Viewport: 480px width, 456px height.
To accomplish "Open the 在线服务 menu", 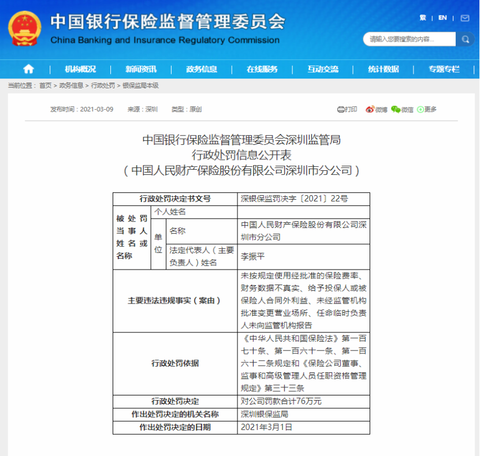I will click(x=262, y=69).
